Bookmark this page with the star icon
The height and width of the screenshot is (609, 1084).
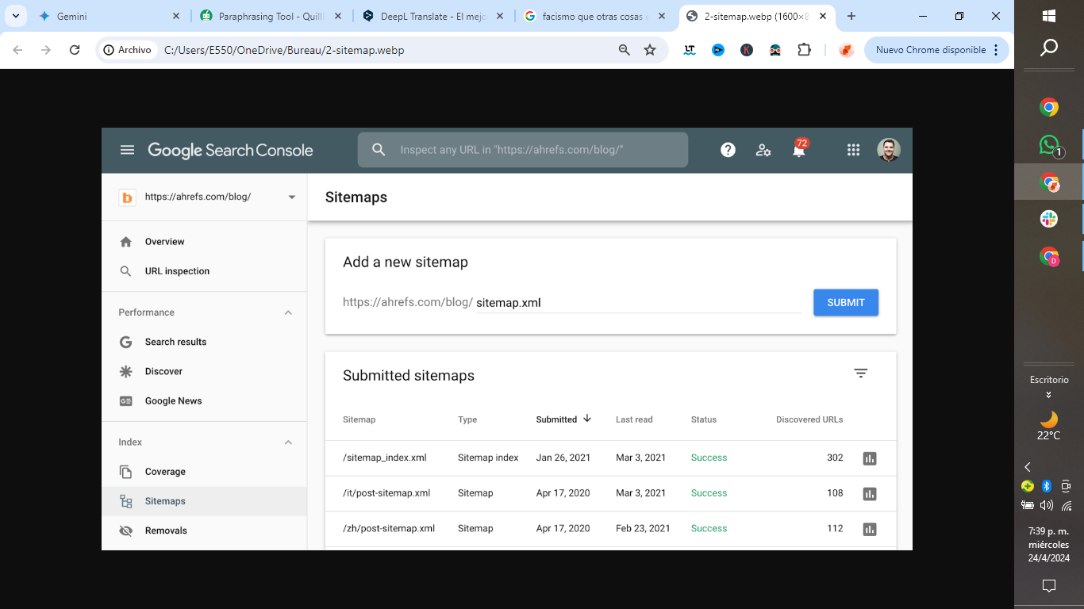650,50
